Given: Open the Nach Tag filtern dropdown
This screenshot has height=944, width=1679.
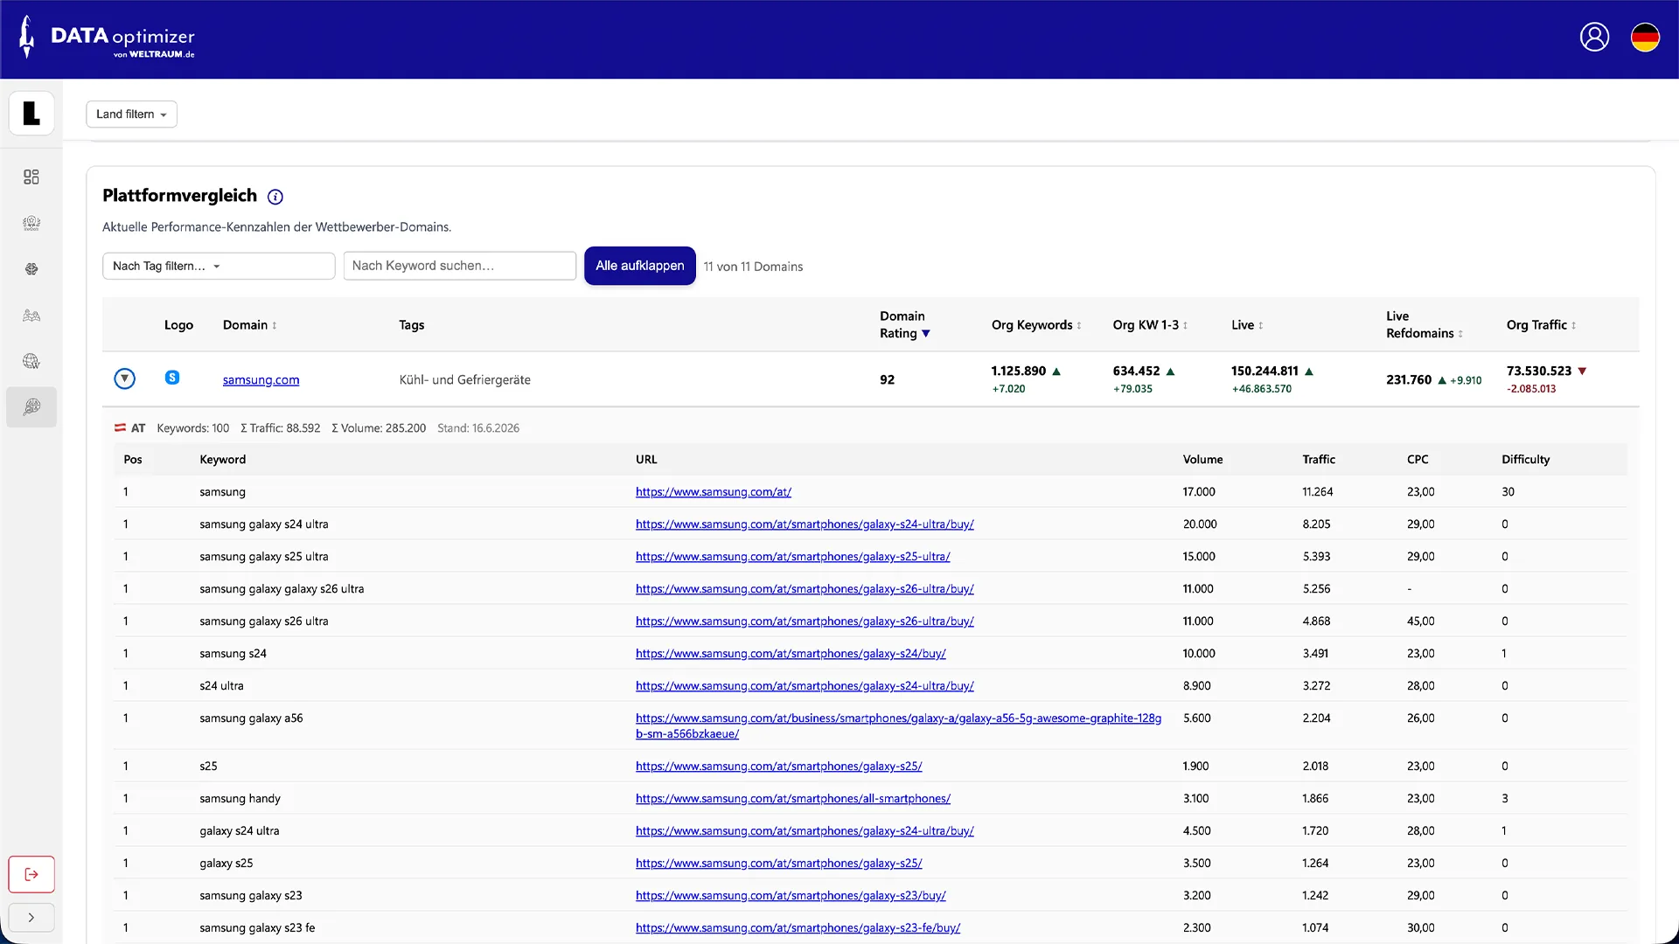Looking at the screenshot, I should pos(219,266).
